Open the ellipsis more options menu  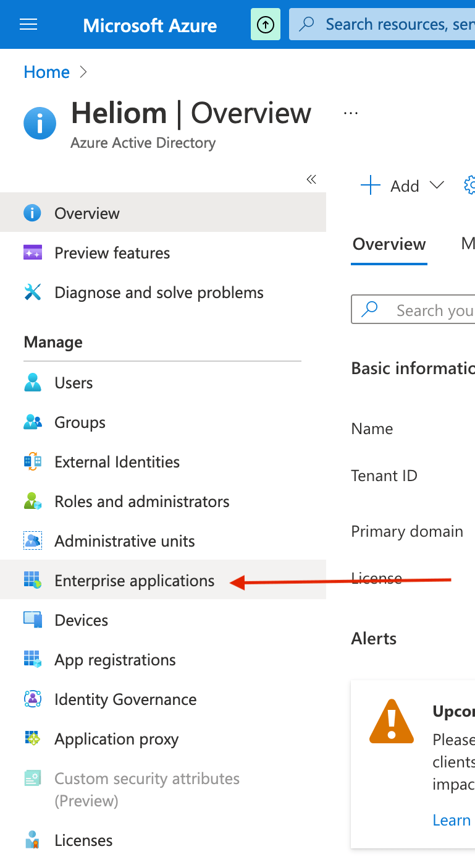[351, 113]
